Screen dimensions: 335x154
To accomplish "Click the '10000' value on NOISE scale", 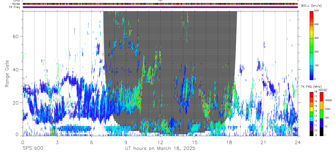I will pyautogui.click(x=328, y=100).
